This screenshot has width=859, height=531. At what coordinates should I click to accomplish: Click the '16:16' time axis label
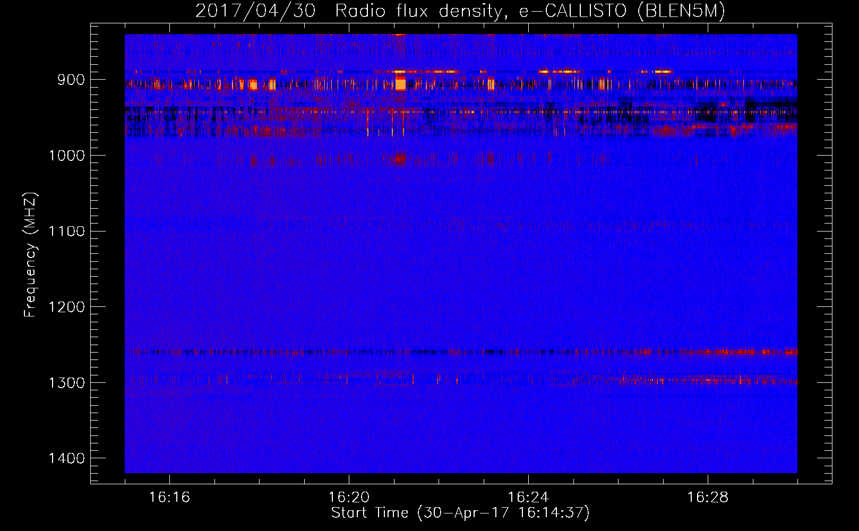click(x=169, y=498)
